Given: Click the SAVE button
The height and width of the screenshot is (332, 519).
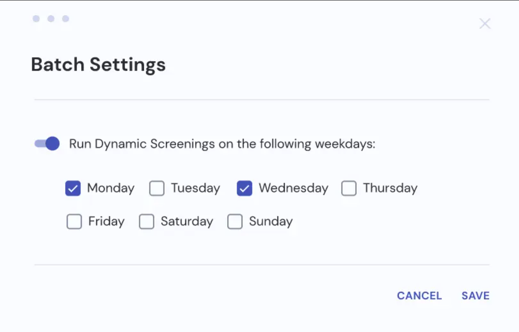Looking at the screenshot, I should pyautogui.click(x=475, y=296).
